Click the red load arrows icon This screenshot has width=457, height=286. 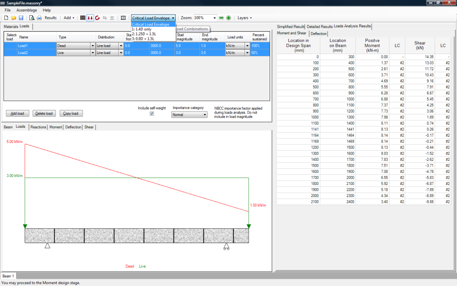pyautogui.click(x=90, y=18)
